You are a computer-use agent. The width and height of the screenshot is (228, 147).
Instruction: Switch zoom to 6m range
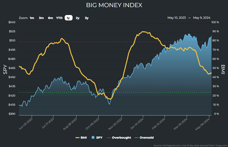[x=50, y=18]
